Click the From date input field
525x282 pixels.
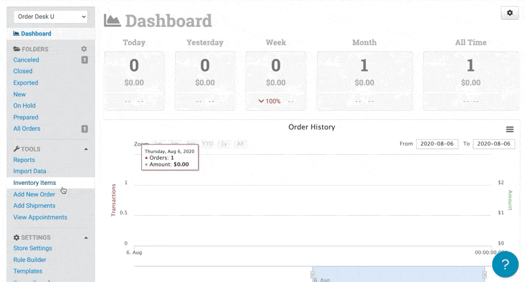click(x=436, y=144)
